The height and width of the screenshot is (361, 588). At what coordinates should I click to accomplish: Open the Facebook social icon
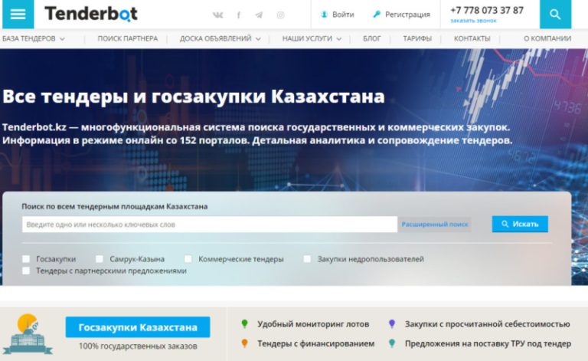(x=239, y=15)
